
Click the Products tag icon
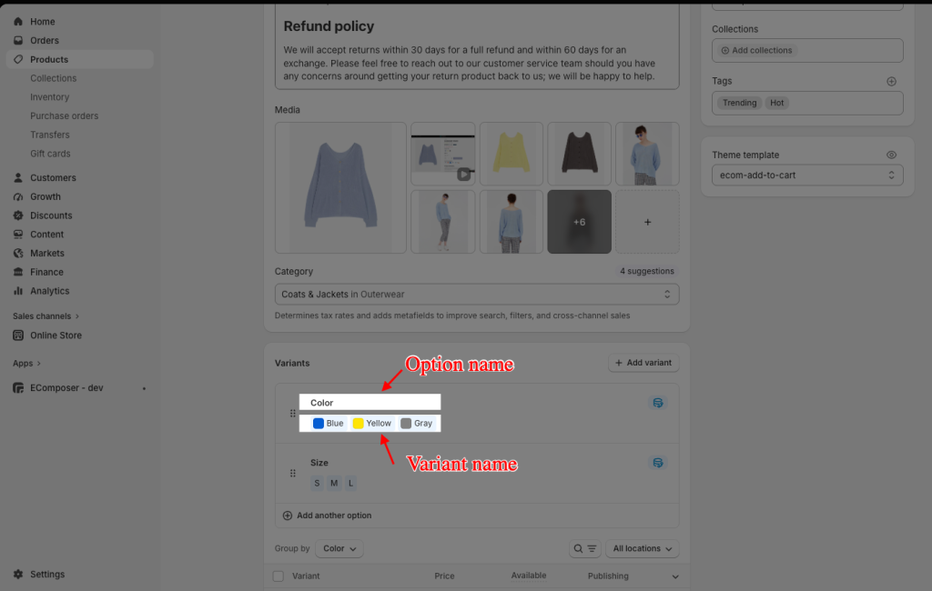18,59
